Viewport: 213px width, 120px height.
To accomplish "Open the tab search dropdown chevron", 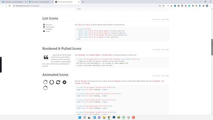I will [x=195, y=2].
